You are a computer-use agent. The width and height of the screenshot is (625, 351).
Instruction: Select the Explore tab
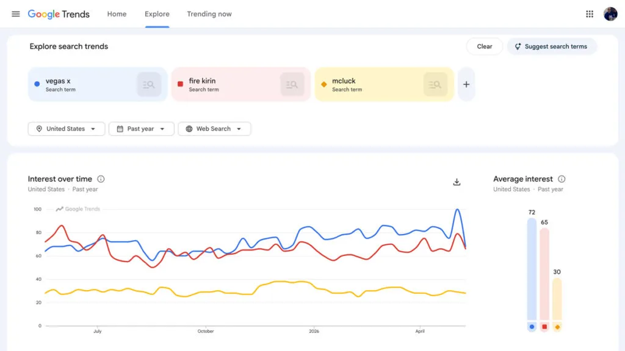pyautogui.click(x=157, y=14)
